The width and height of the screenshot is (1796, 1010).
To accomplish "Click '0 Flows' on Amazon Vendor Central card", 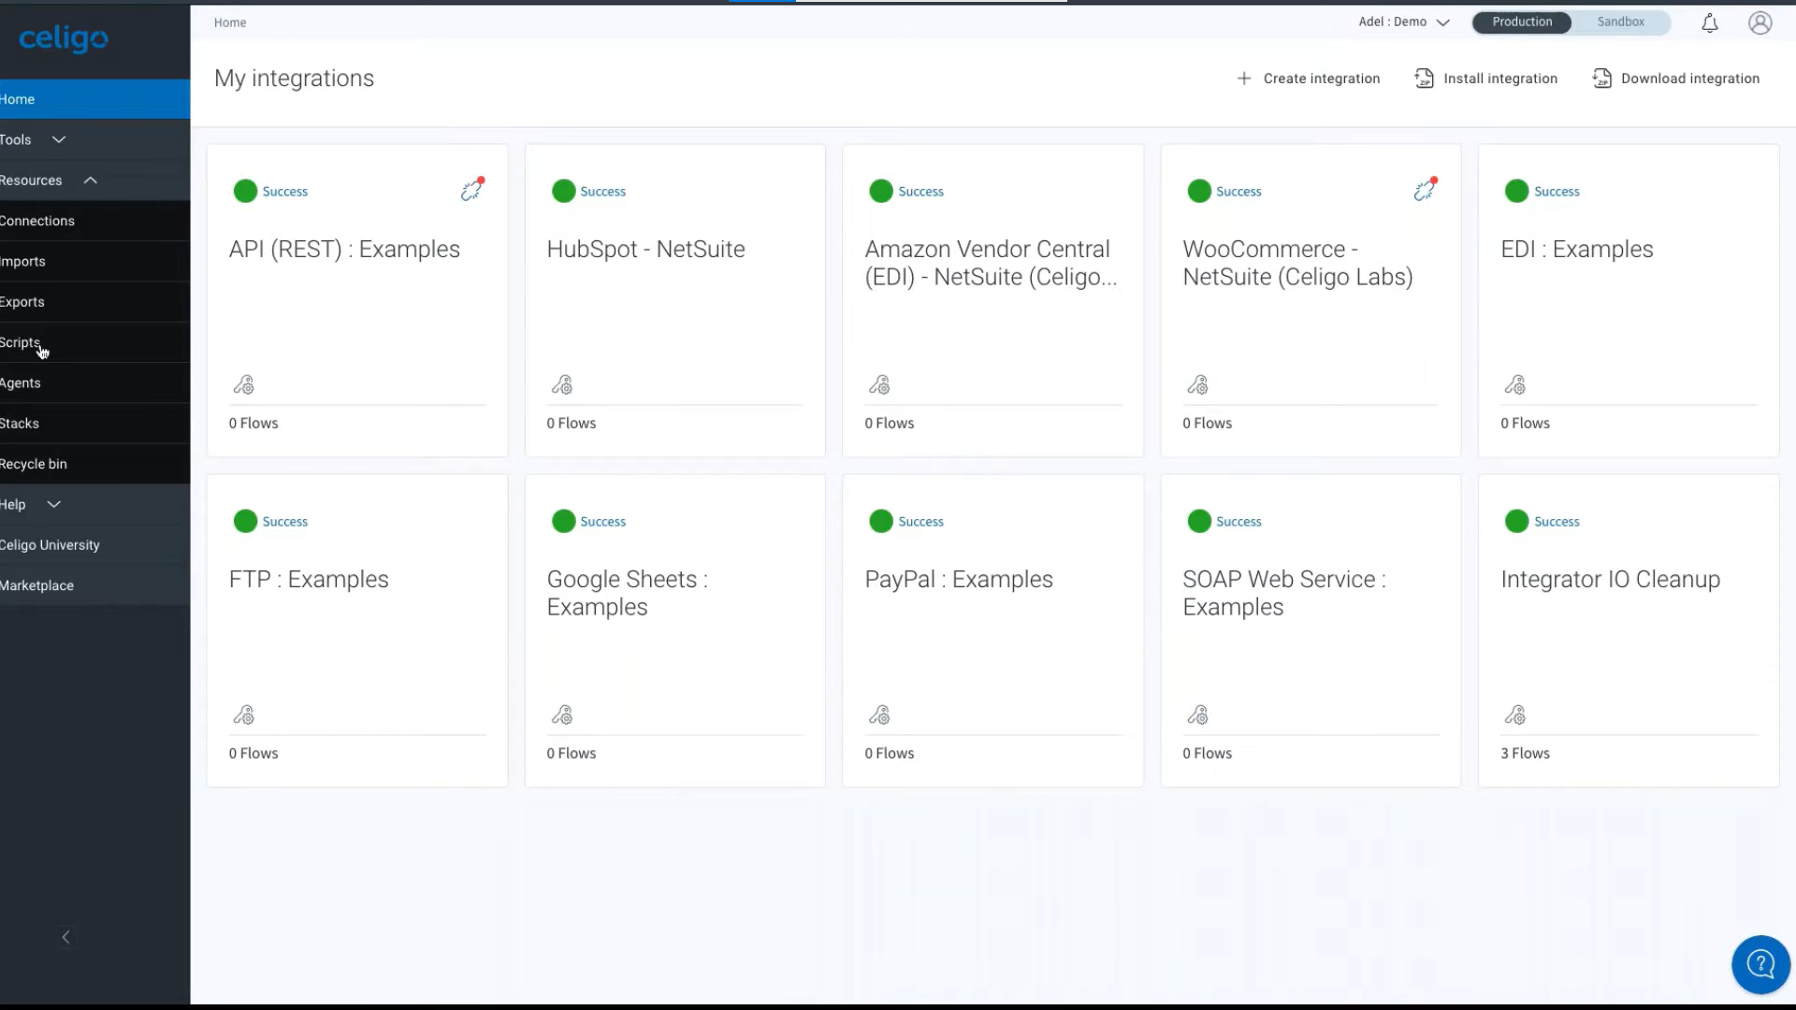I will [890, 424].
